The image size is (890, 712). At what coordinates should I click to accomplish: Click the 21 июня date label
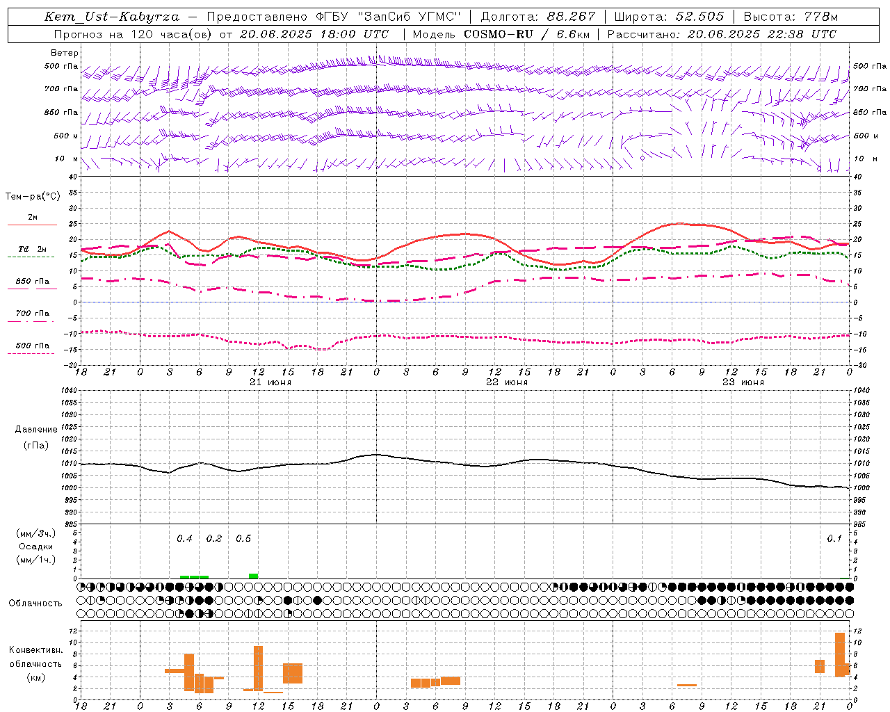click(270, 382)
